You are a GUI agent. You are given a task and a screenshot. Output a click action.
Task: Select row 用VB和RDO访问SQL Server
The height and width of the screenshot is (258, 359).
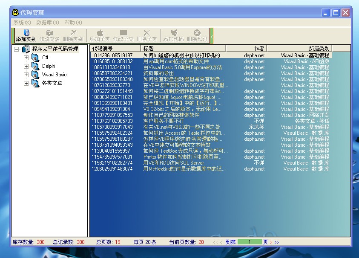[x=211, y=163]
